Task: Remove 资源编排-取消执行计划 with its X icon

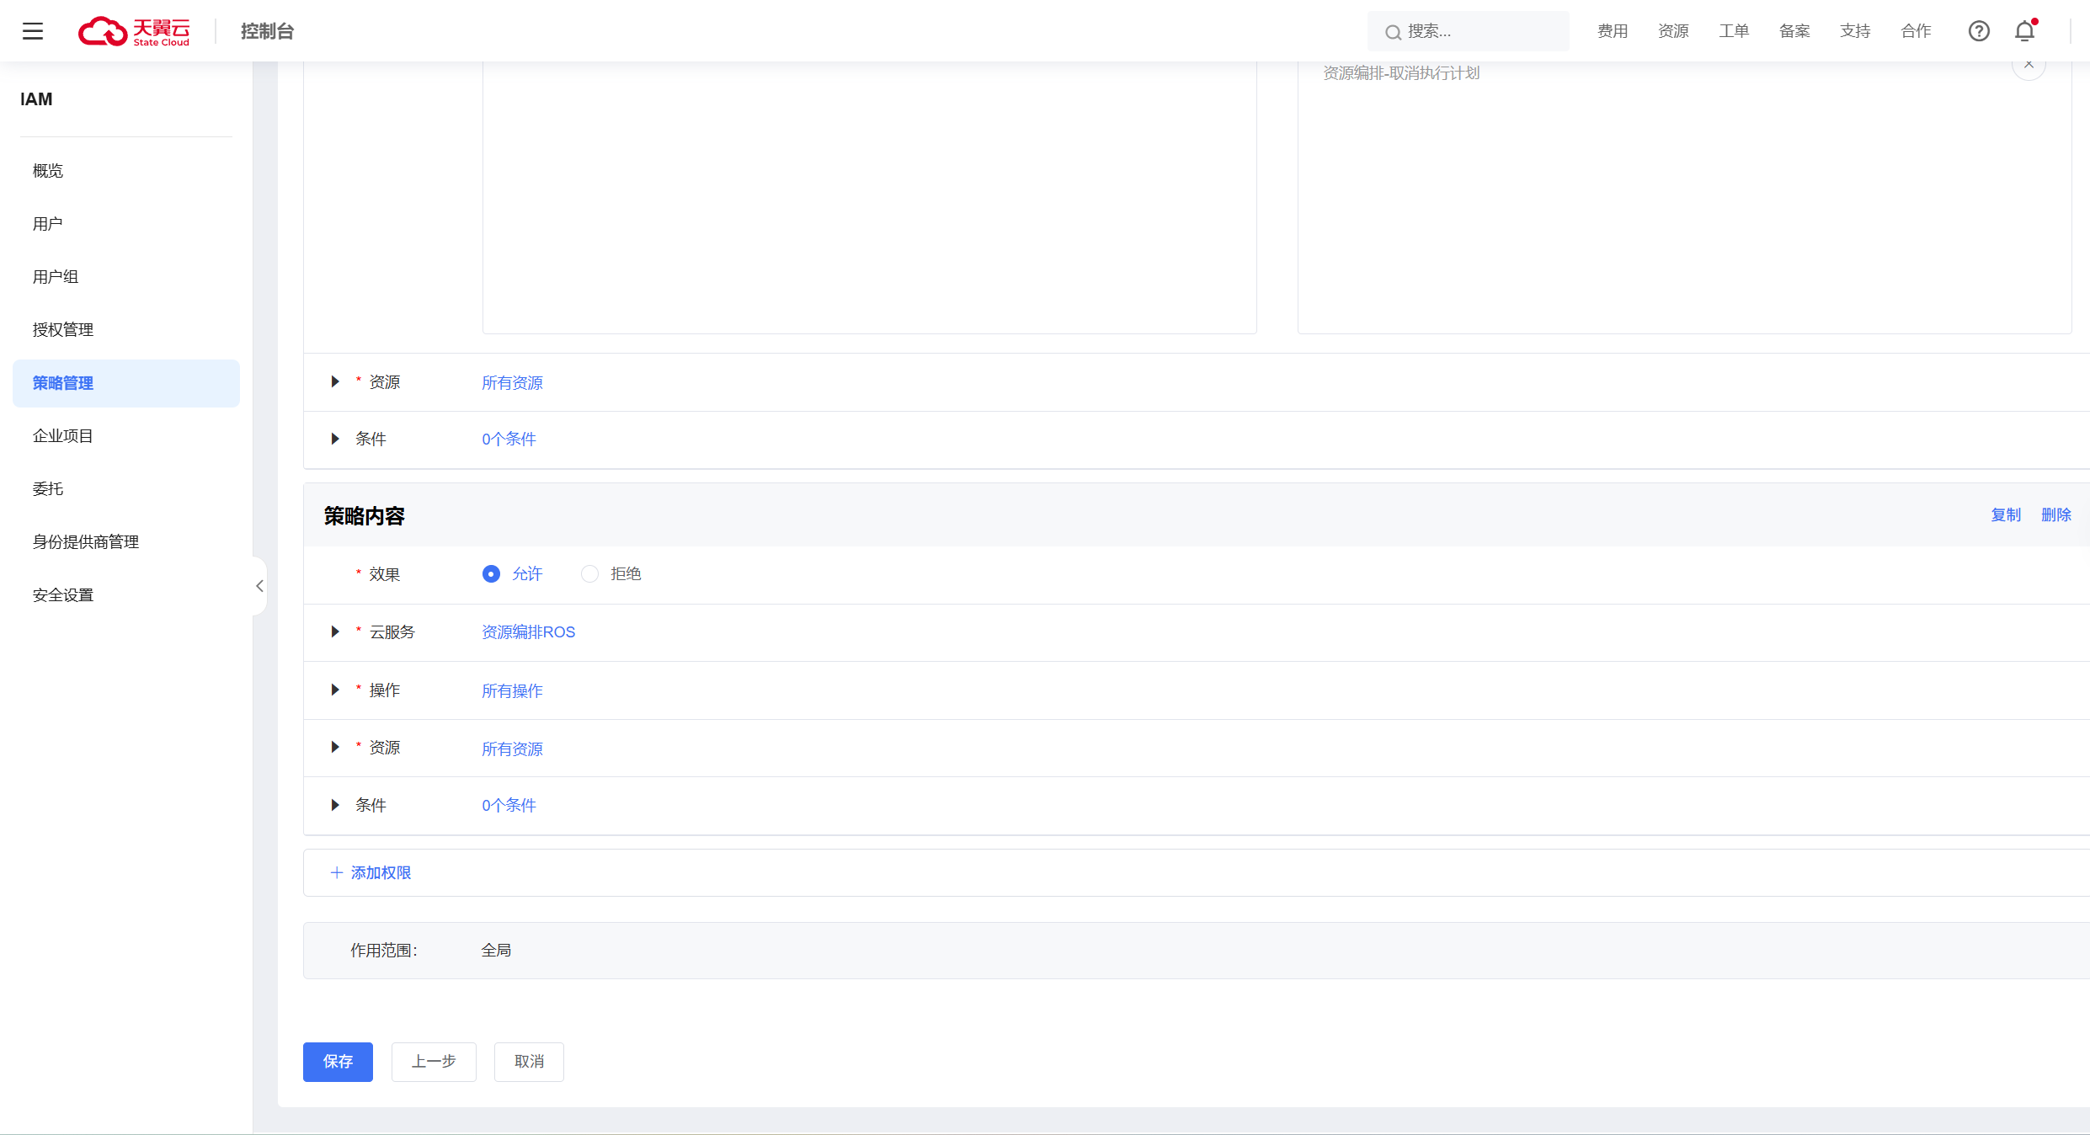Action: [2029, 65]
